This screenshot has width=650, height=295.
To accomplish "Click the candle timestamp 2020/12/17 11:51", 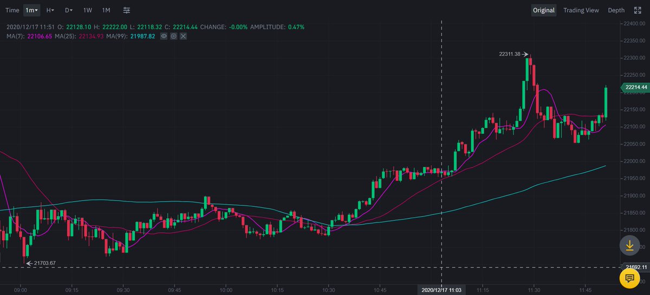I will (30, 27).
